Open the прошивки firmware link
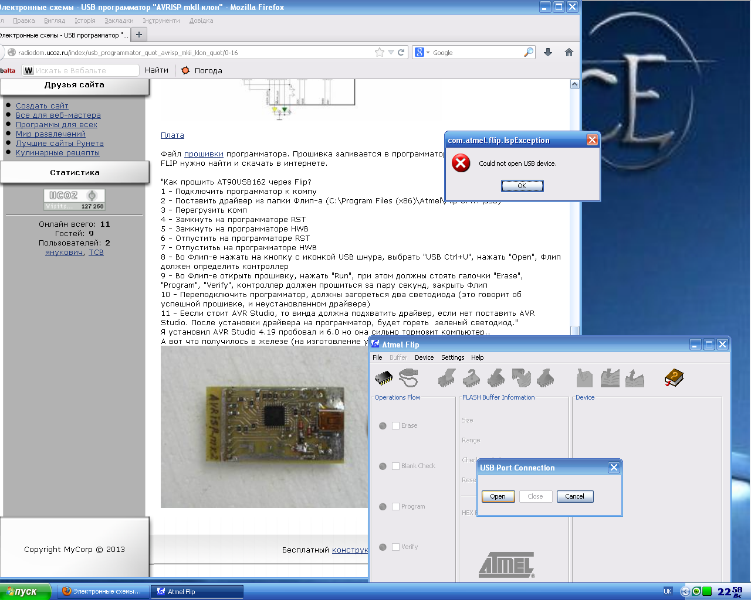 coord(204,154)
